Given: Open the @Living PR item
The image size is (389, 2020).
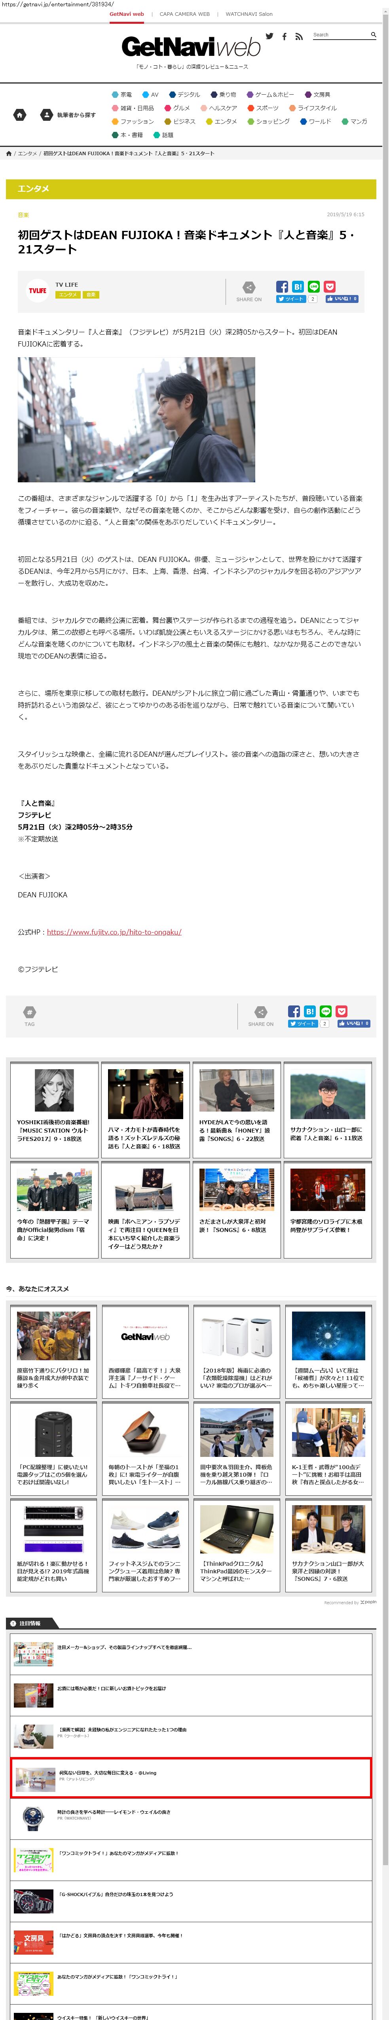Looking at the screenshot, I should point(191,1778).
